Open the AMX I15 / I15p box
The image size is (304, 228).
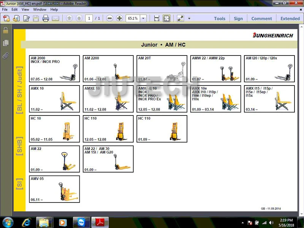[x=269, y=99]
